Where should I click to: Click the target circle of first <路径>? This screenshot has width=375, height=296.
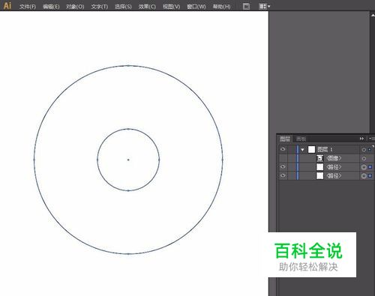(364, 167)
